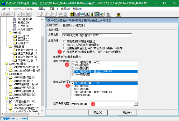This screenshot has height=121, width=179.
Task: Uncheck PM2.5预测方案(叠加二次PM2.5) in 做加法的方案 list
Action: (73, 72)
